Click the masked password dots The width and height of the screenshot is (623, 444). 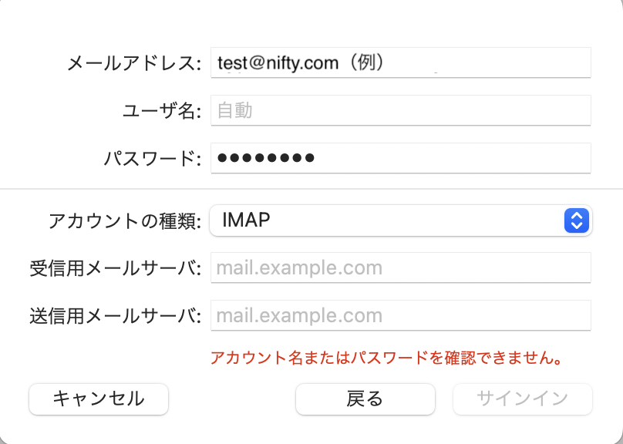pos(266,158)
